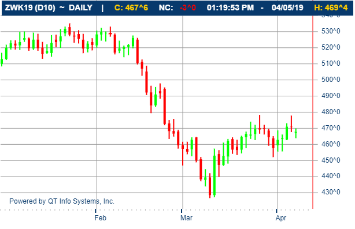Click the 480^0 price axis label
The height and width of the screenshot is (229, 355).
tap(331, 112)
